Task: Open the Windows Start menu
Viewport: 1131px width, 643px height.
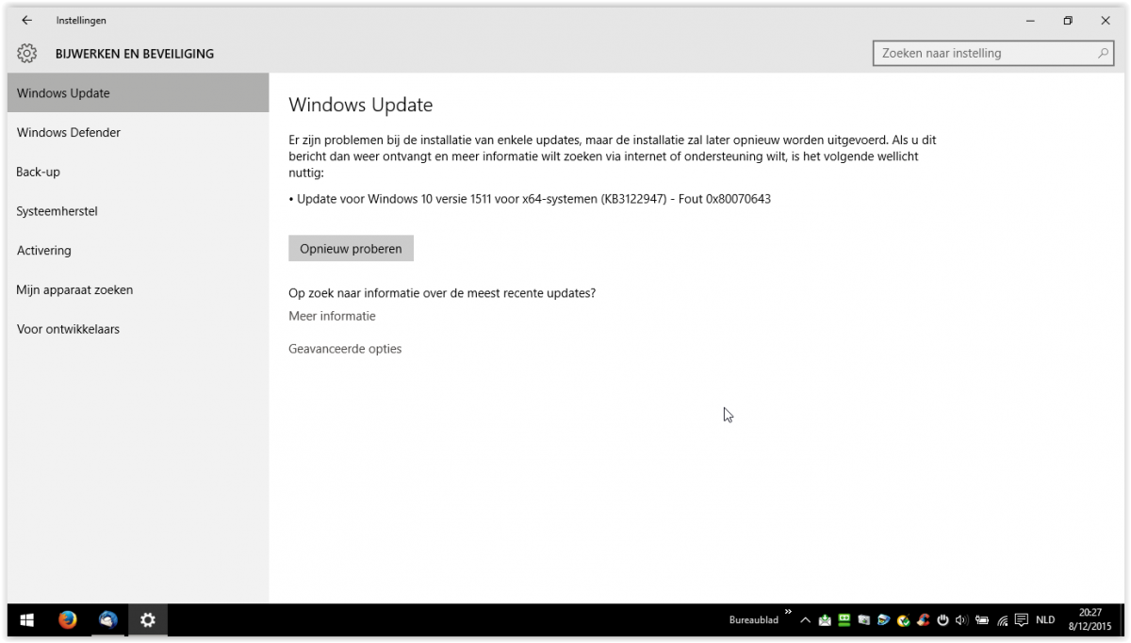Action: coord(27,620)
